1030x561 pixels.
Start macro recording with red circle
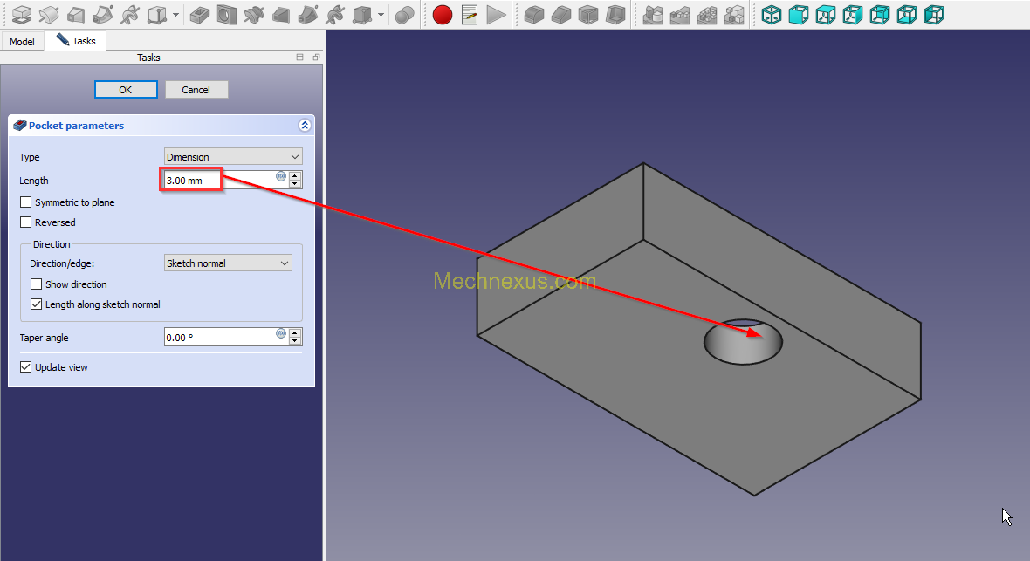click(443, 15)
